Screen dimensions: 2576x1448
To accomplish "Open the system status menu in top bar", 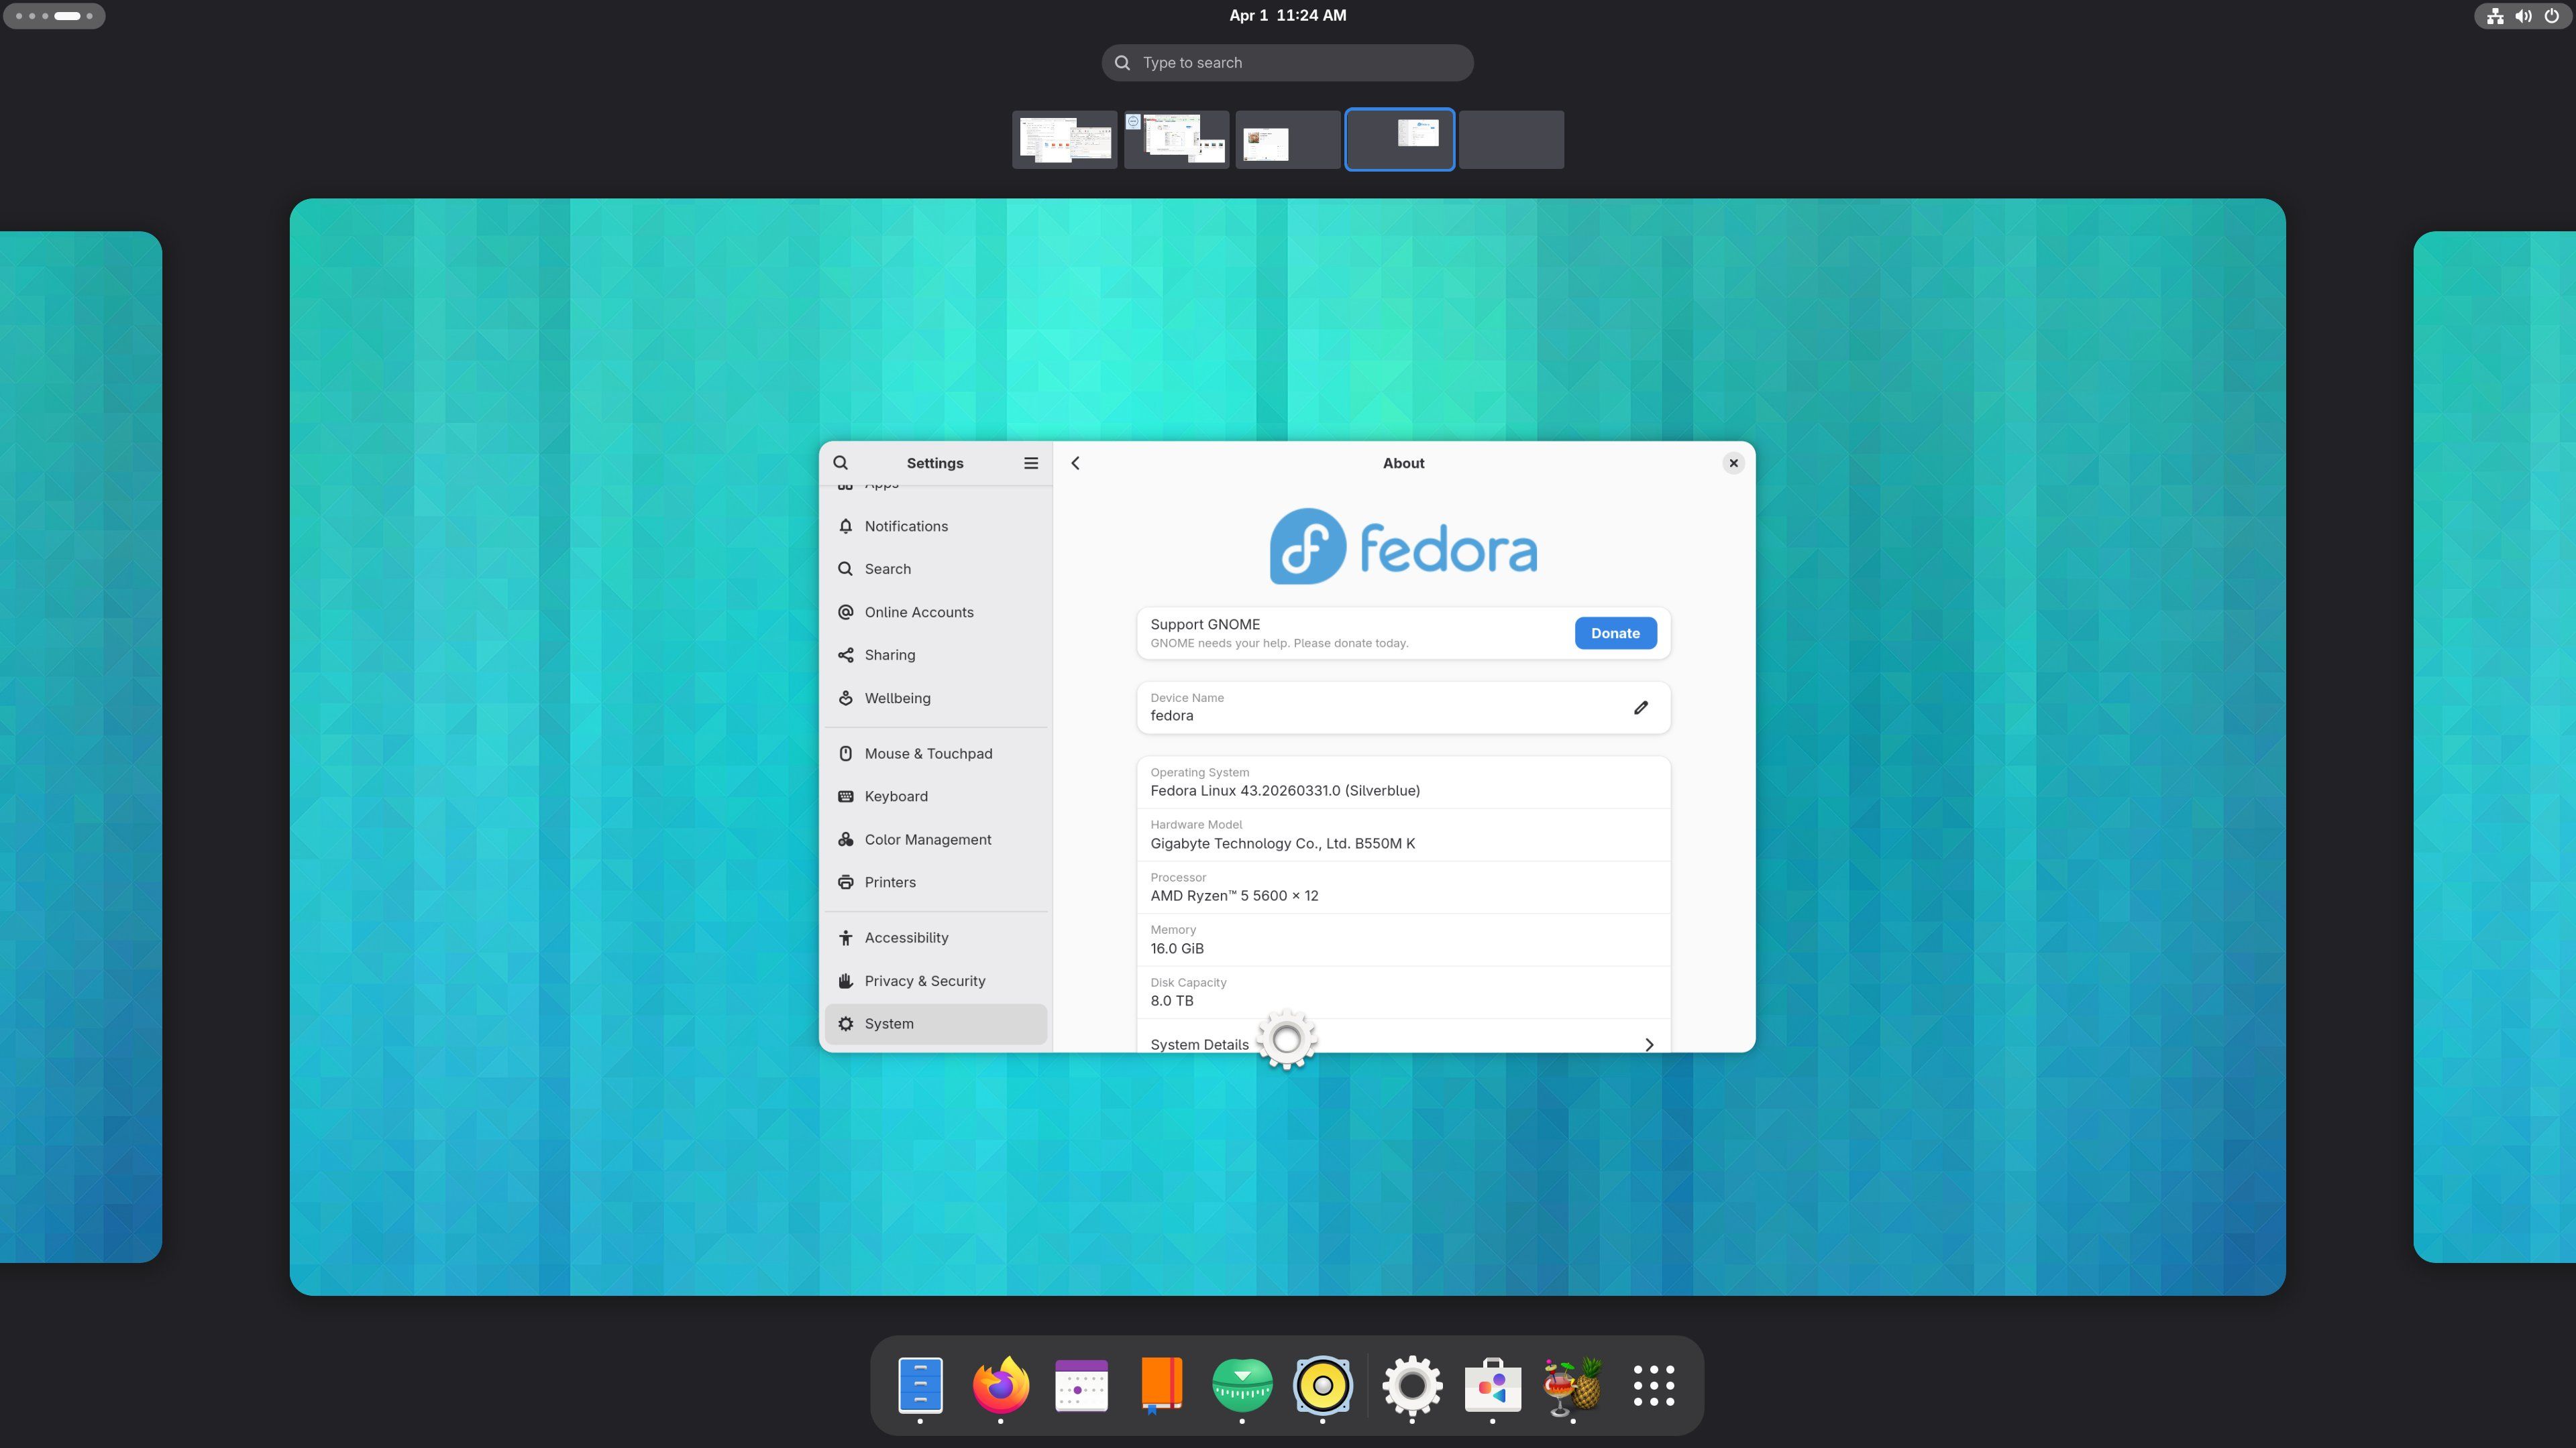I will tap(2523, 16).
